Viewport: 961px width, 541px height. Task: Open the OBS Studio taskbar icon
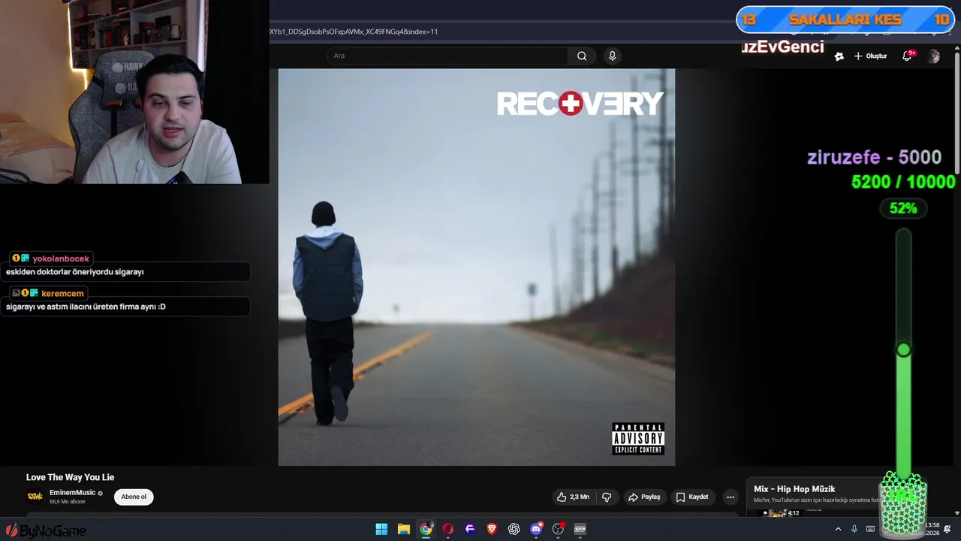coord(558,529)
